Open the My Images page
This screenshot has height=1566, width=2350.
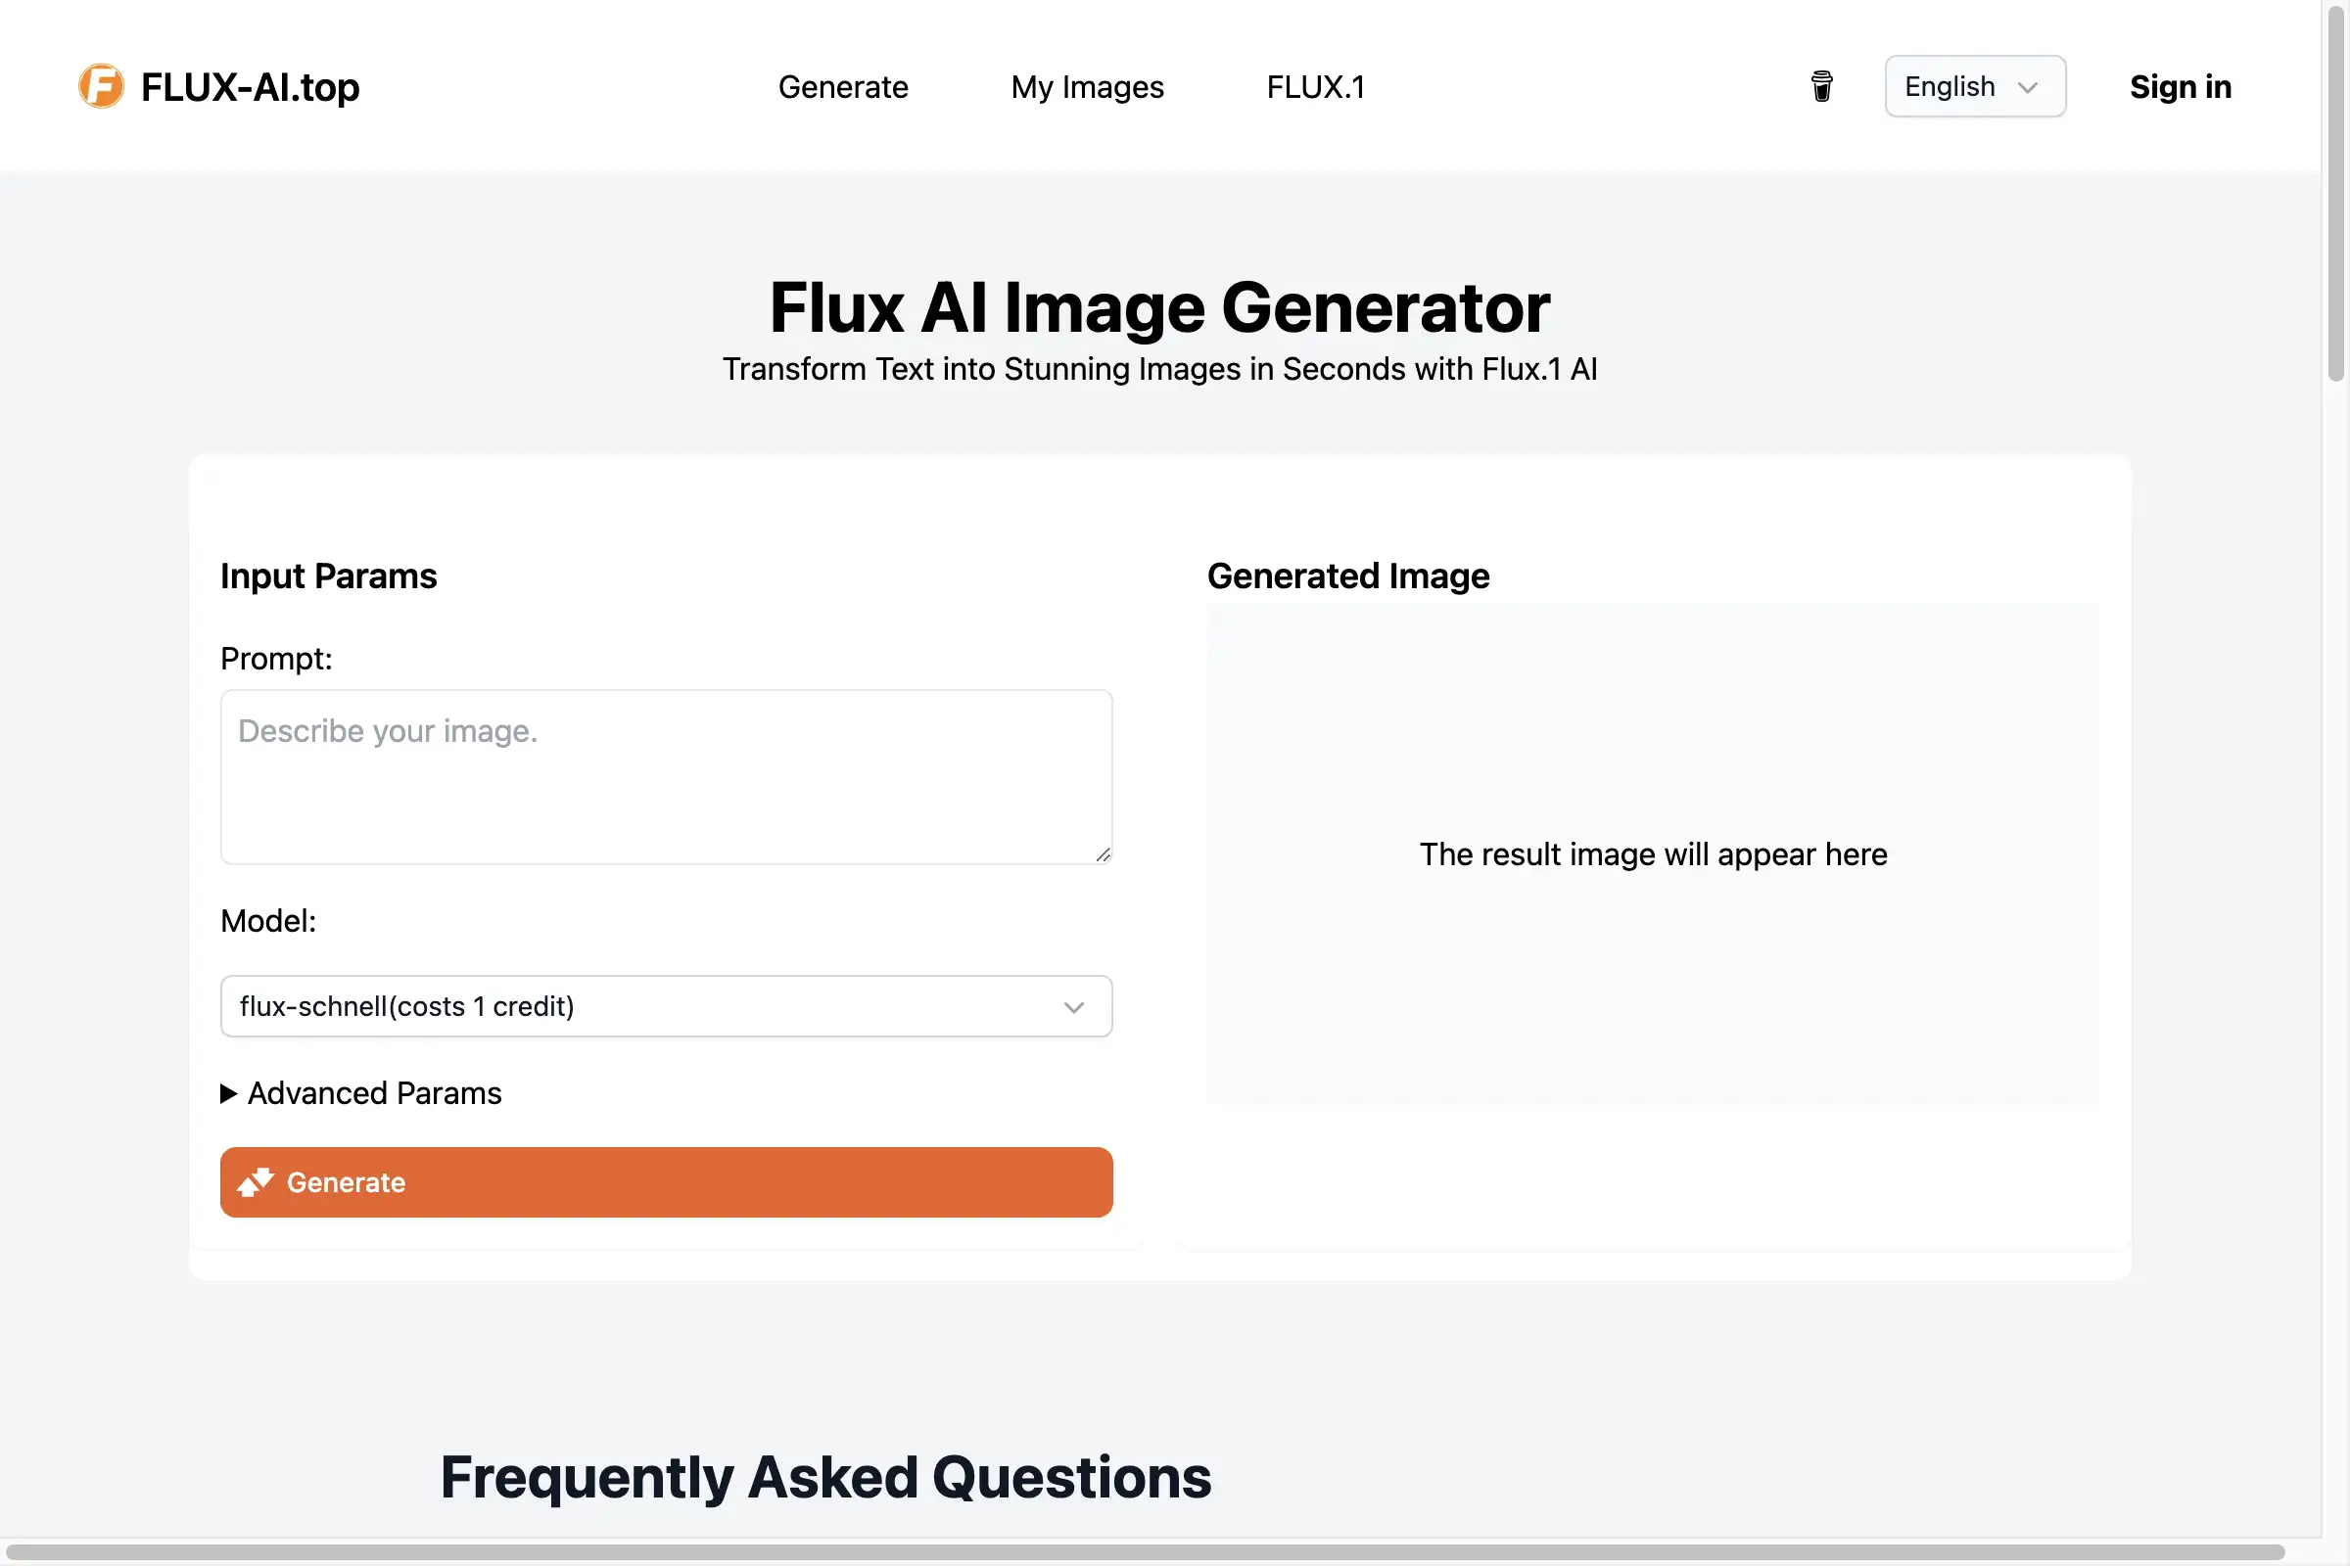(1087, 87)
